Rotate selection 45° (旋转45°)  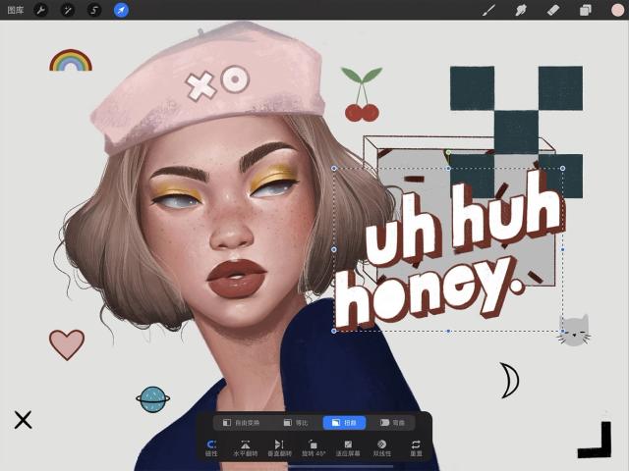tap(314, 448)
